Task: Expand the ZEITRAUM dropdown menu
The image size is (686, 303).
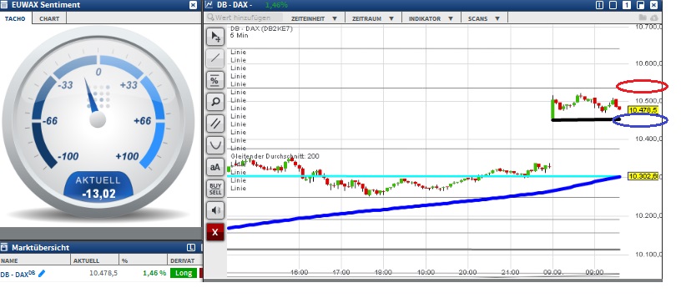Action: click(373, 18)
